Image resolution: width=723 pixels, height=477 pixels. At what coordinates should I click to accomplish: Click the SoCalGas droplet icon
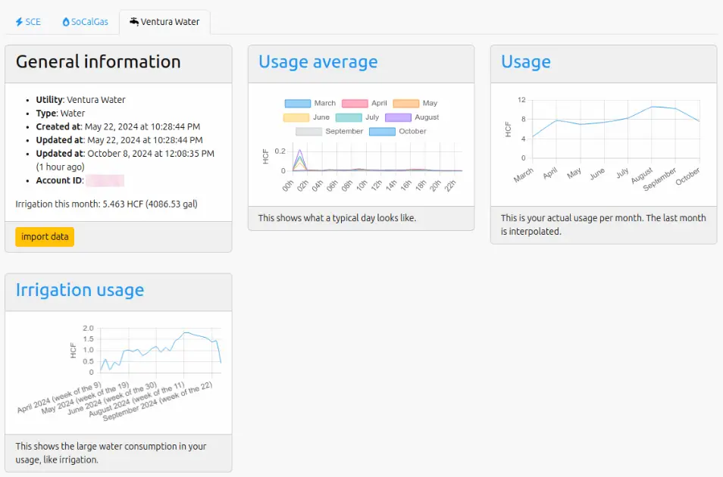click(66, 22)
